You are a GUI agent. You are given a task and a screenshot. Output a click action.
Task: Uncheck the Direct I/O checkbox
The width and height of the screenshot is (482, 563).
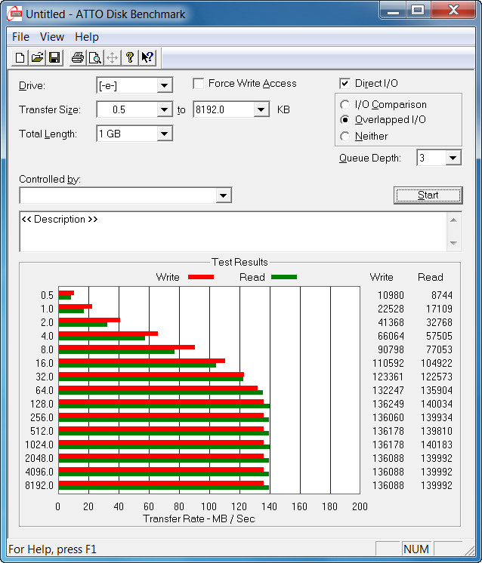(345, 83)
